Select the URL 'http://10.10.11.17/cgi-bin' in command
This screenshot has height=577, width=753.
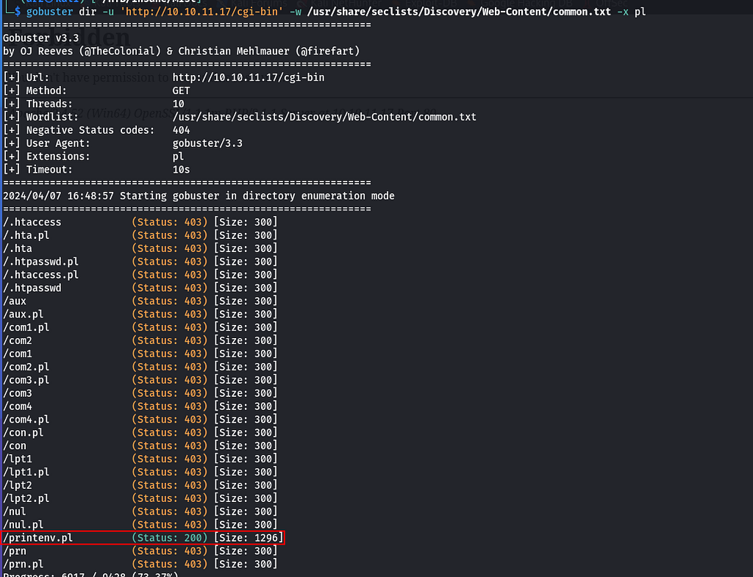pyautogui.click(x=201, y=12)
